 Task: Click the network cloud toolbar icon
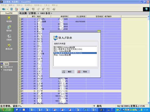pos(22,9)
